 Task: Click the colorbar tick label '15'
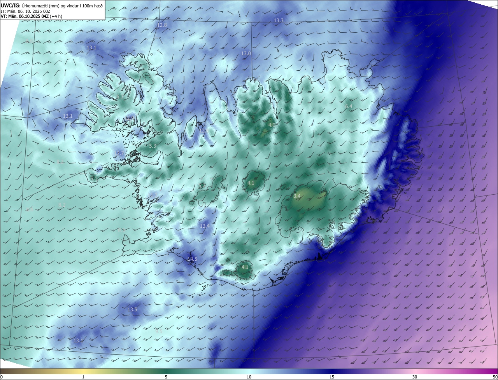(x=332, y=377)
